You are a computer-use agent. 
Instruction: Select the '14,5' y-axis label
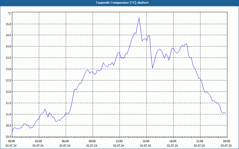click(x=9, y=35)
